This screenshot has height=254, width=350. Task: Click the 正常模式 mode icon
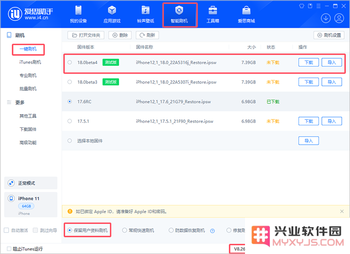click(x=11, y=183)
